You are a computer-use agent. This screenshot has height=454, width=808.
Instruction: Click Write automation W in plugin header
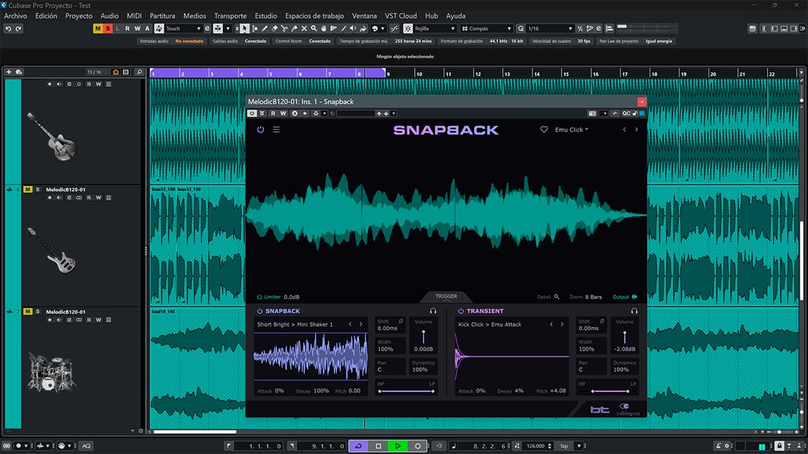coord(283,113)
